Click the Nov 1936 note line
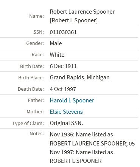The width and height of the screenshot is (140, 167). [x=81, y=135]
